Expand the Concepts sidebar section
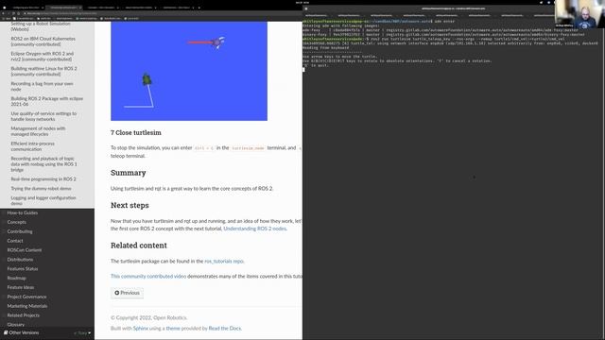The height and width of the screenshot is (340, 605). (17, 222)
